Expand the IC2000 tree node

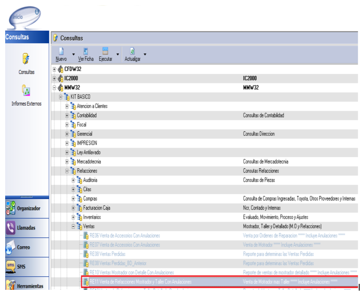click(54, 79)
